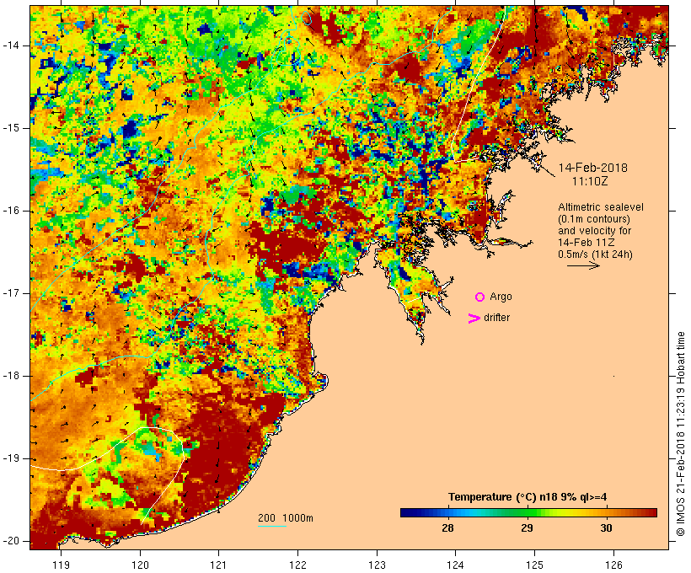The width and height of the screenshot is (691, 573).
Task: Click the '-14' latitude axis label
Action: (x=11, y=46)
